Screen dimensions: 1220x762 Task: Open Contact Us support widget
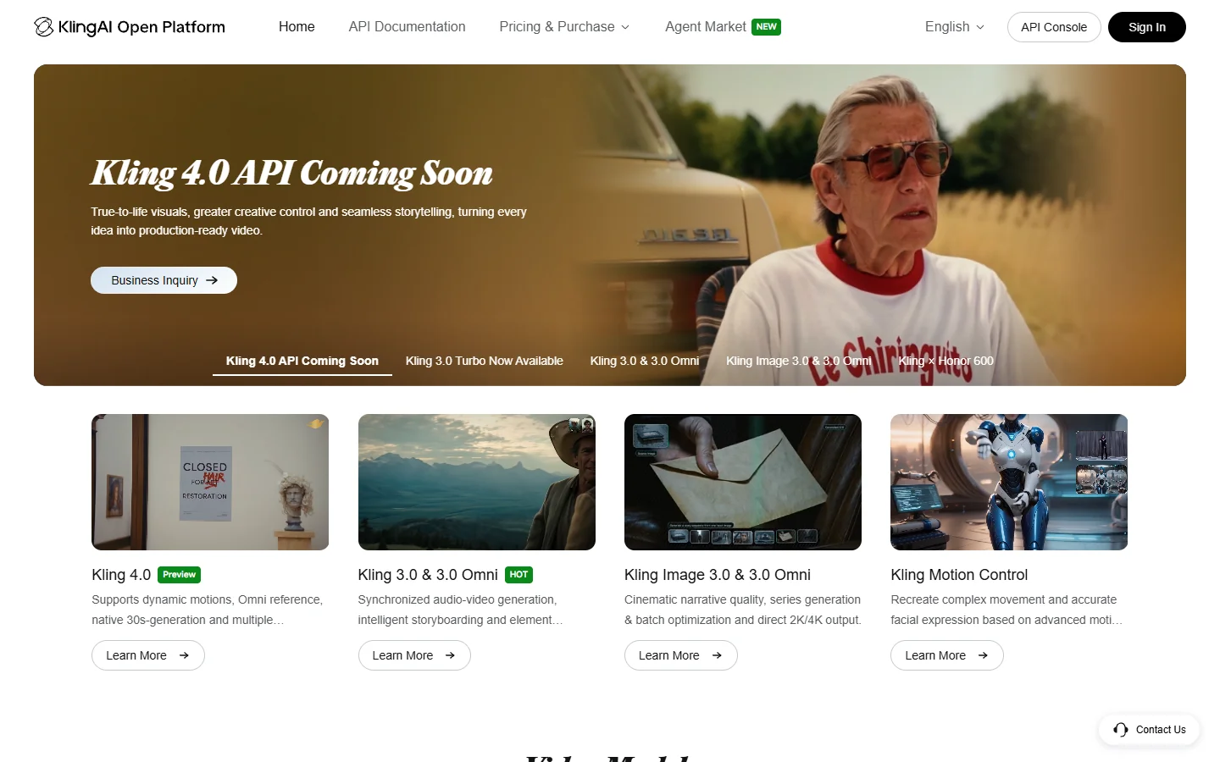(1150, 730)
